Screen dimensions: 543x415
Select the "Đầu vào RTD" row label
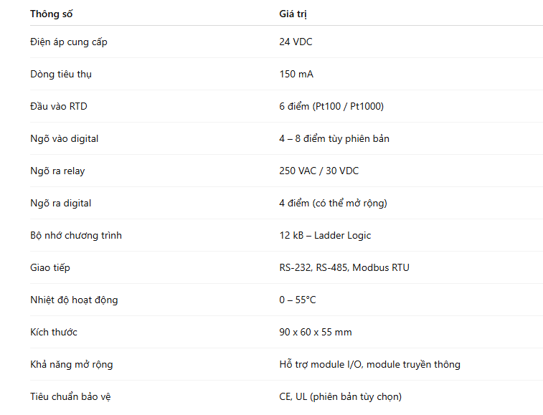[x=59, y=106]
